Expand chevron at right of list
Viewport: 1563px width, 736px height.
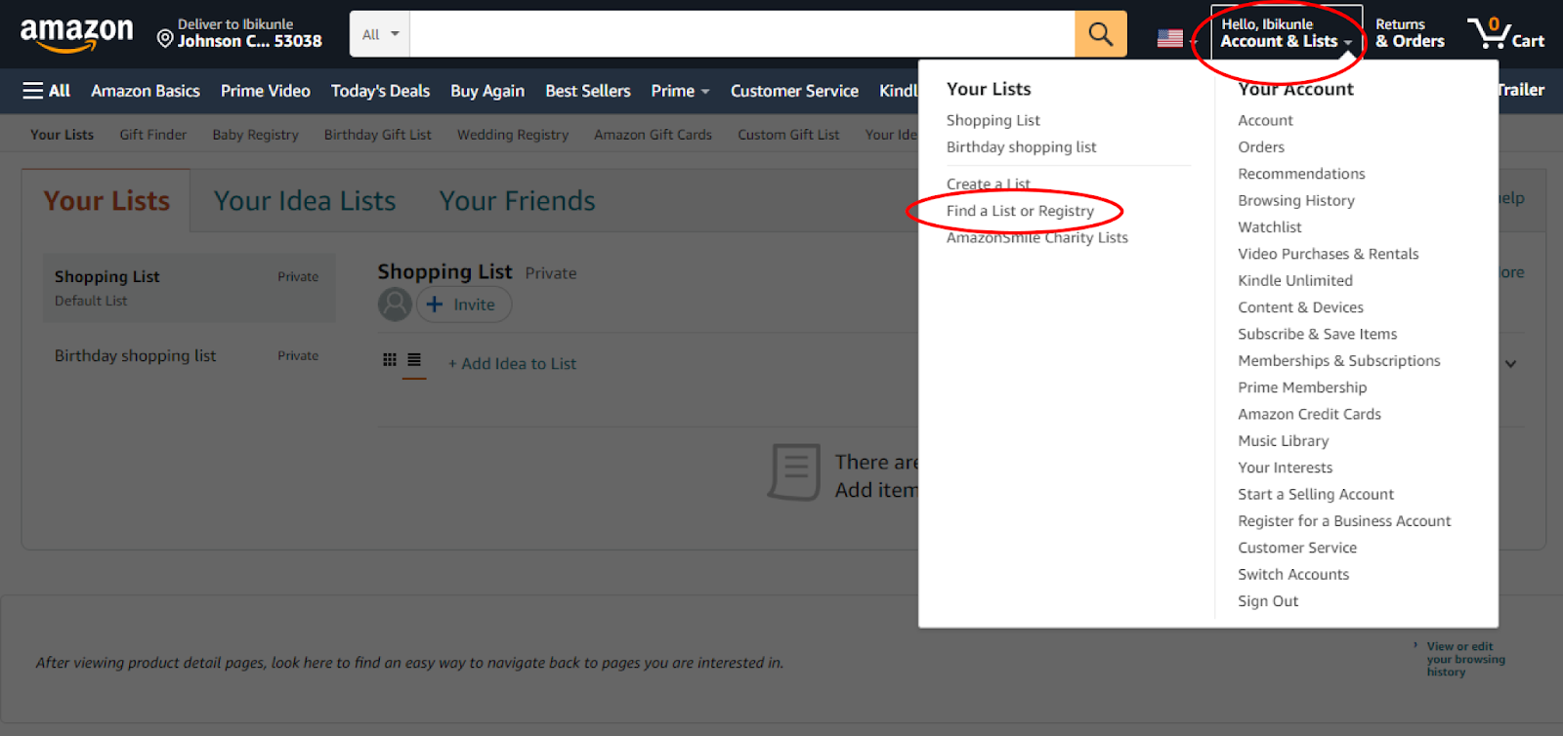click(1510, 364)
